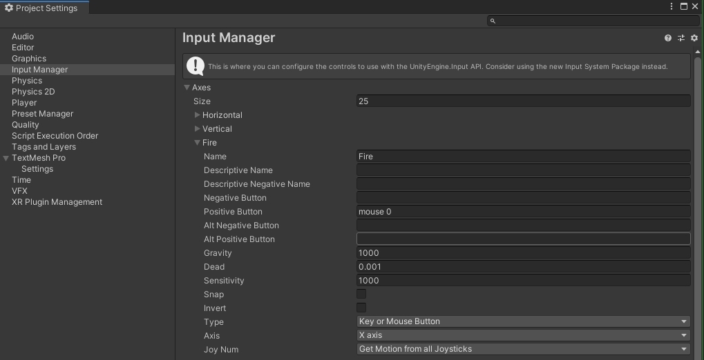Click the Project Settings tab gear icon
The width and height of the screenshot is (704, 360).
pos(8,8)
